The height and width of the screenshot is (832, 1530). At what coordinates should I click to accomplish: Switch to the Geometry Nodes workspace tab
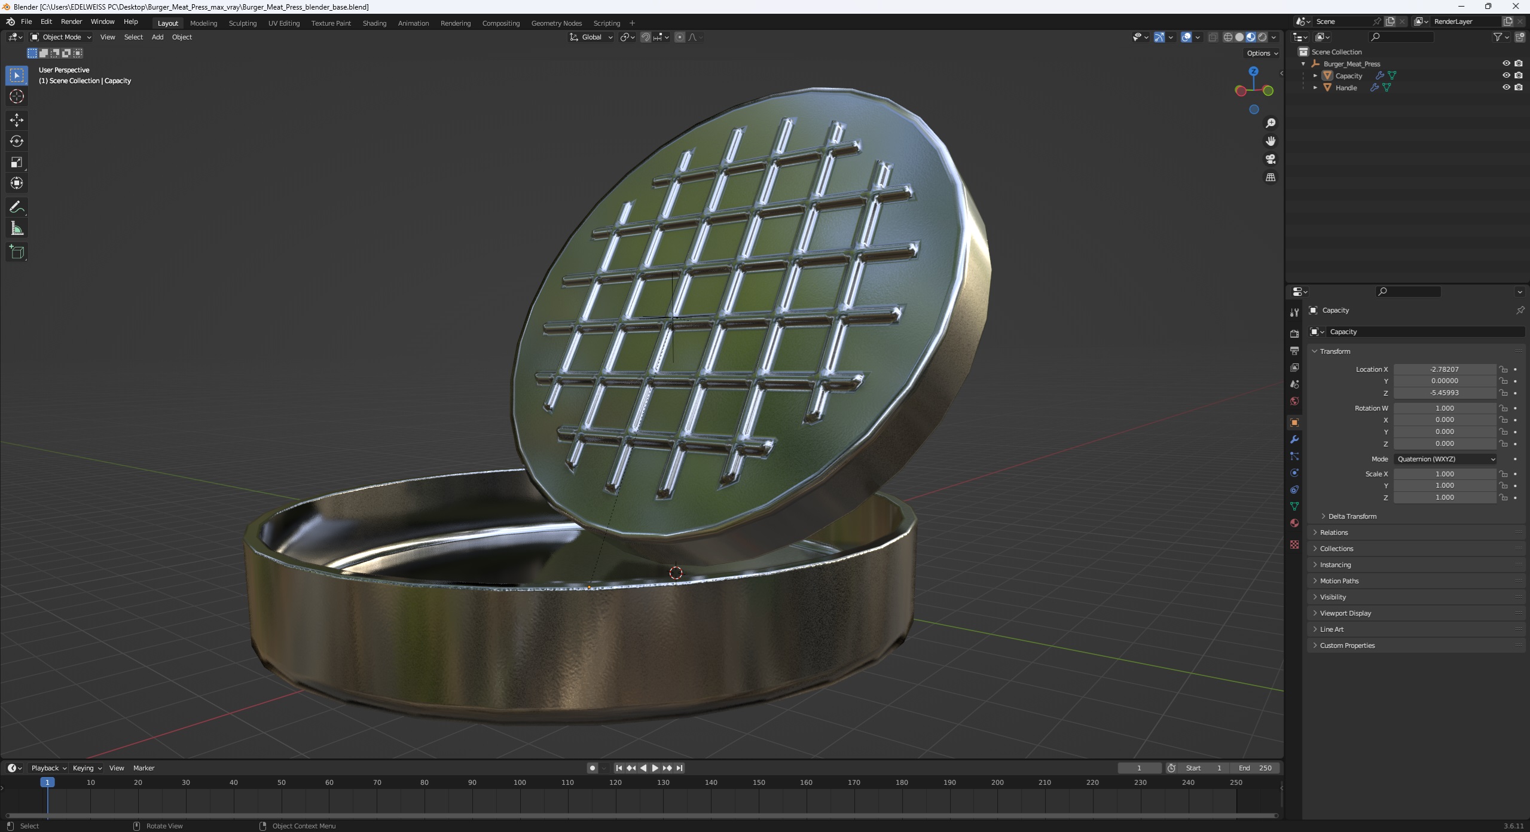[556, 23]
